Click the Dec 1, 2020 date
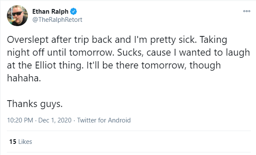The image size is (256, 155). [x=55, y=120]
